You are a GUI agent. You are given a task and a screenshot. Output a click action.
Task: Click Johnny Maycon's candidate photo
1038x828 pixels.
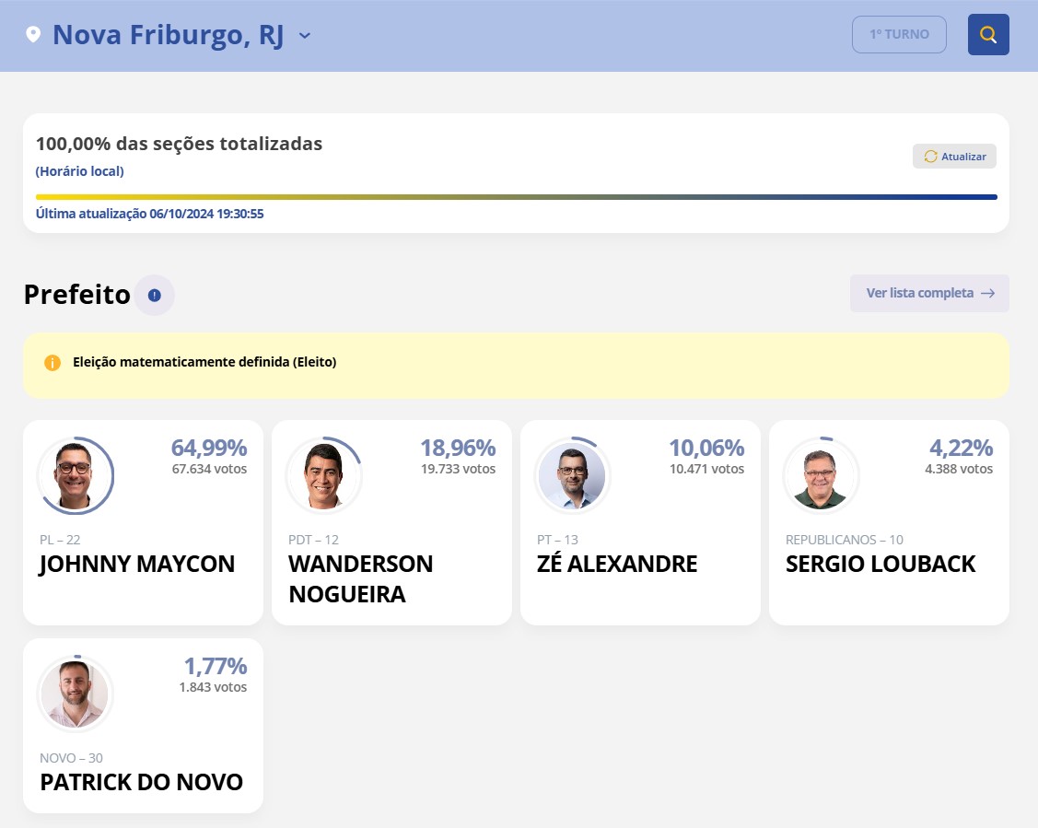click(x=75, y=475)
